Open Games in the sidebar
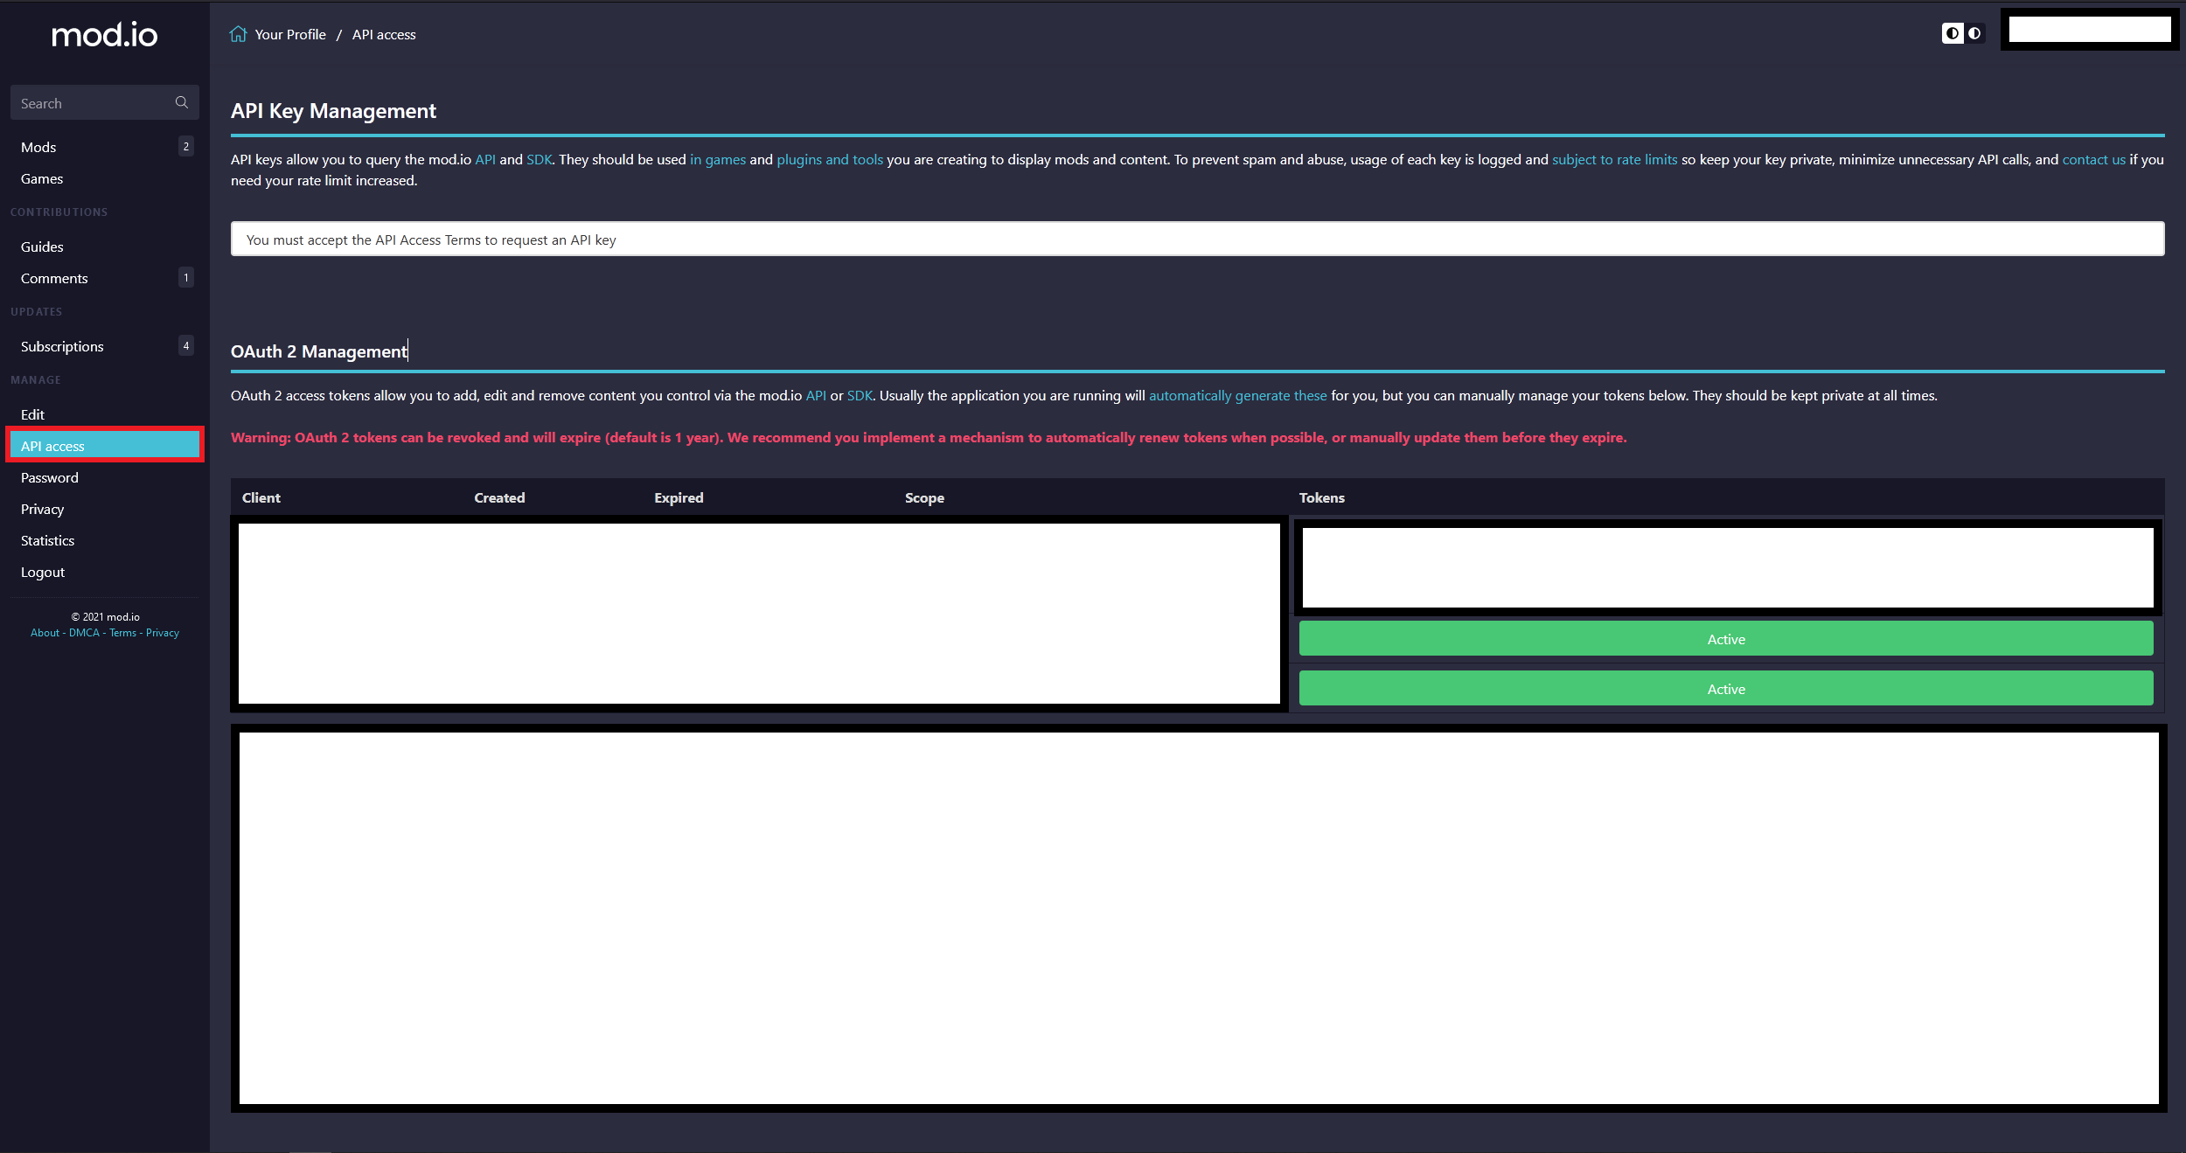The height and width of the screenshot is (1153, 2186). (42, 178)
